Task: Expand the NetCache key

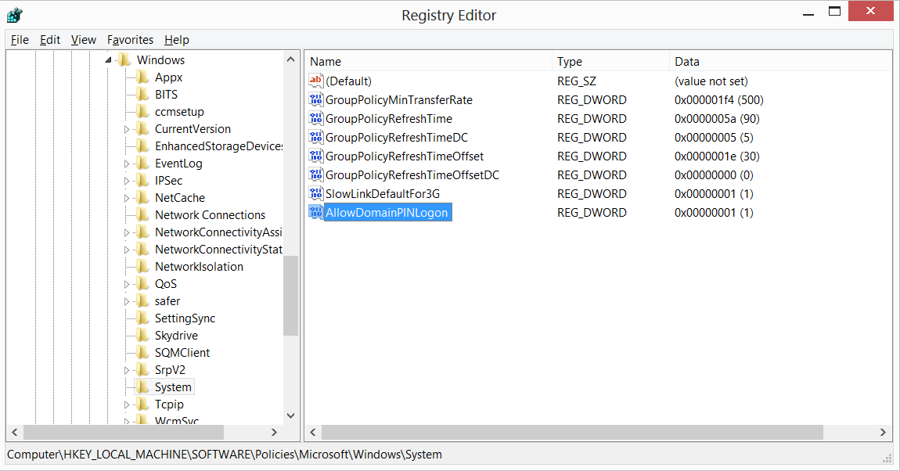Action: (127, 198)
